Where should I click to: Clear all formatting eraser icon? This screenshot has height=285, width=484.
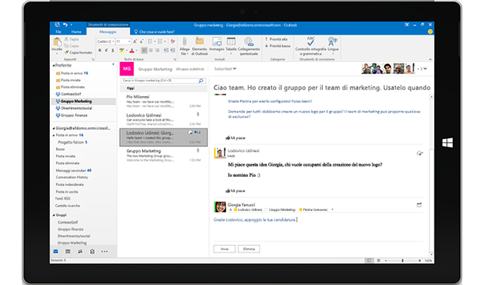tap(172, 42)
